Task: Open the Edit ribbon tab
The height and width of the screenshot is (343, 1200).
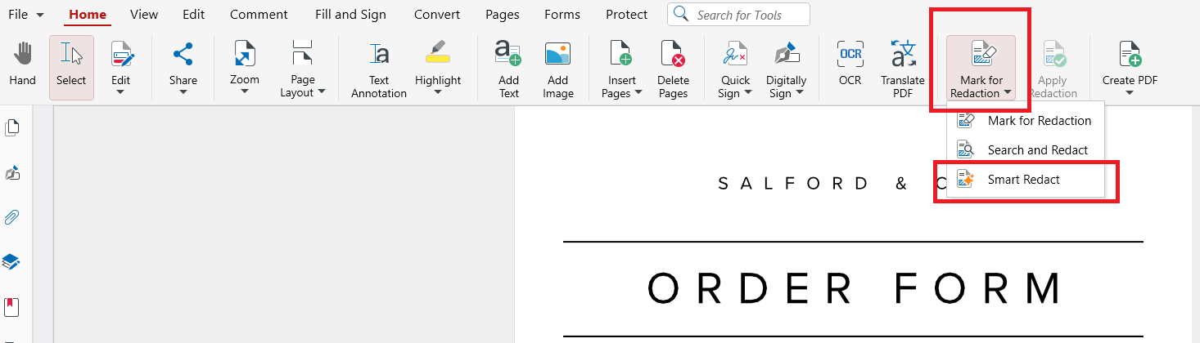Action: pos(194,15)
